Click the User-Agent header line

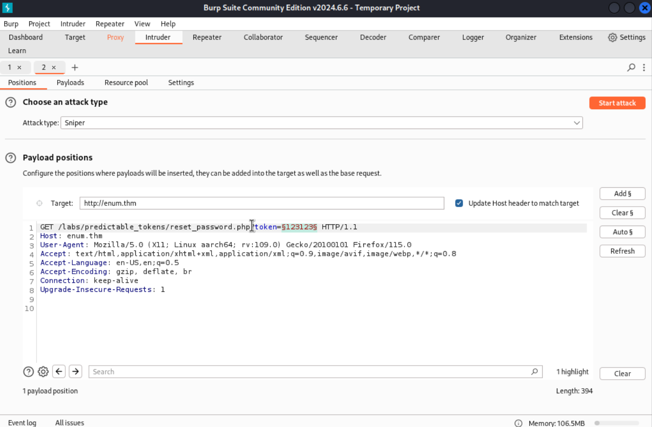coord(226,245)
